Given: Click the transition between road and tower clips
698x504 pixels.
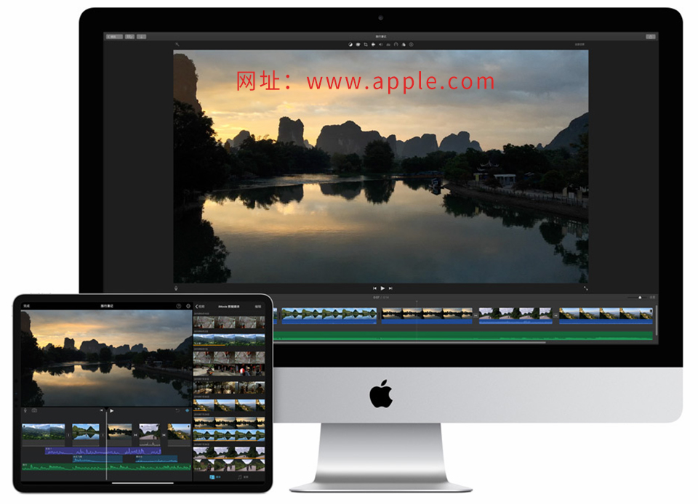Looking at the screenshot, I should [555, 315].
